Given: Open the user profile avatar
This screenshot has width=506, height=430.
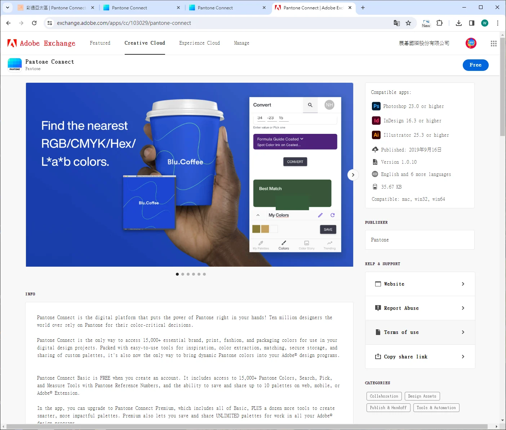Looking at the screenshot, I should coord(471,43).
